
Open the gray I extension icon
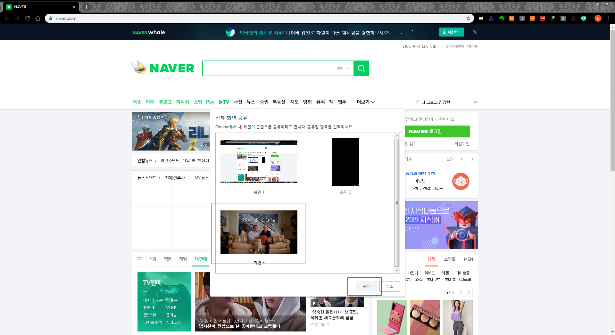pos(522,18)
